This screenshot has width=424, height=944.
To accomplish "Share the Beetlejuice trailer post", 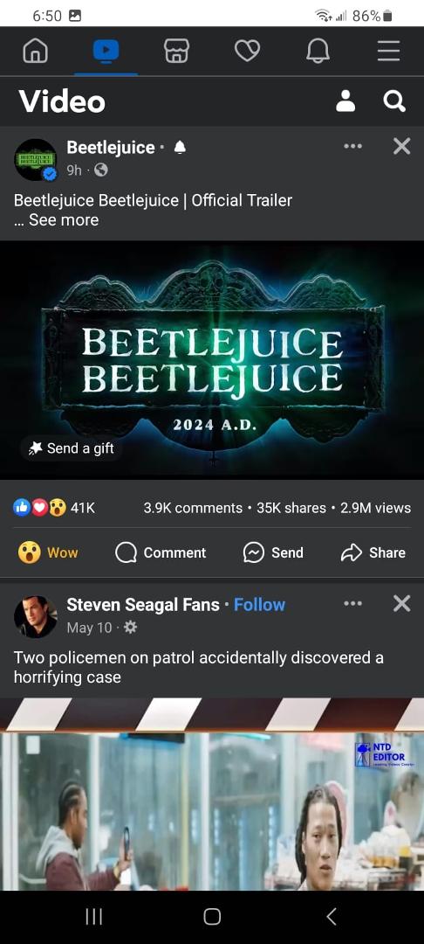I will 373,552.
